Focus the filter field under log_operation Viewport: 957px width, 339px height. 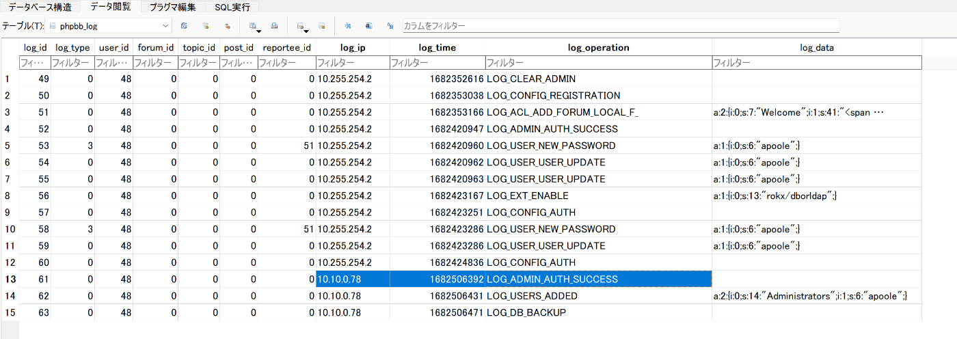point(599,63)
